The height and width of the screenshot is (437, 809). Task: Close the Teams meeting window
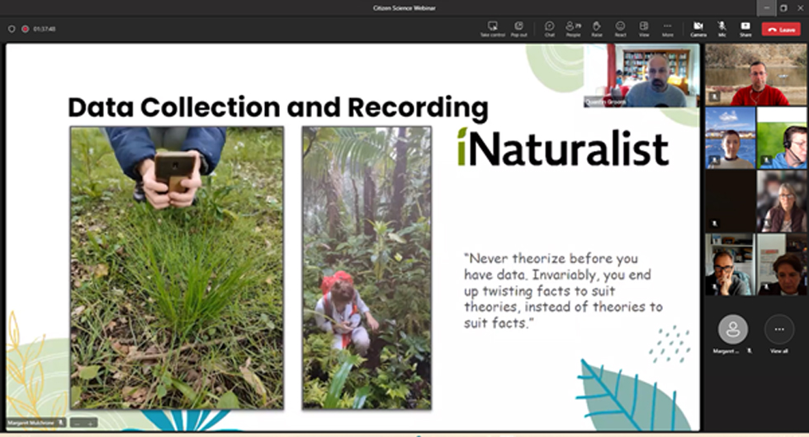coord(800,7)
